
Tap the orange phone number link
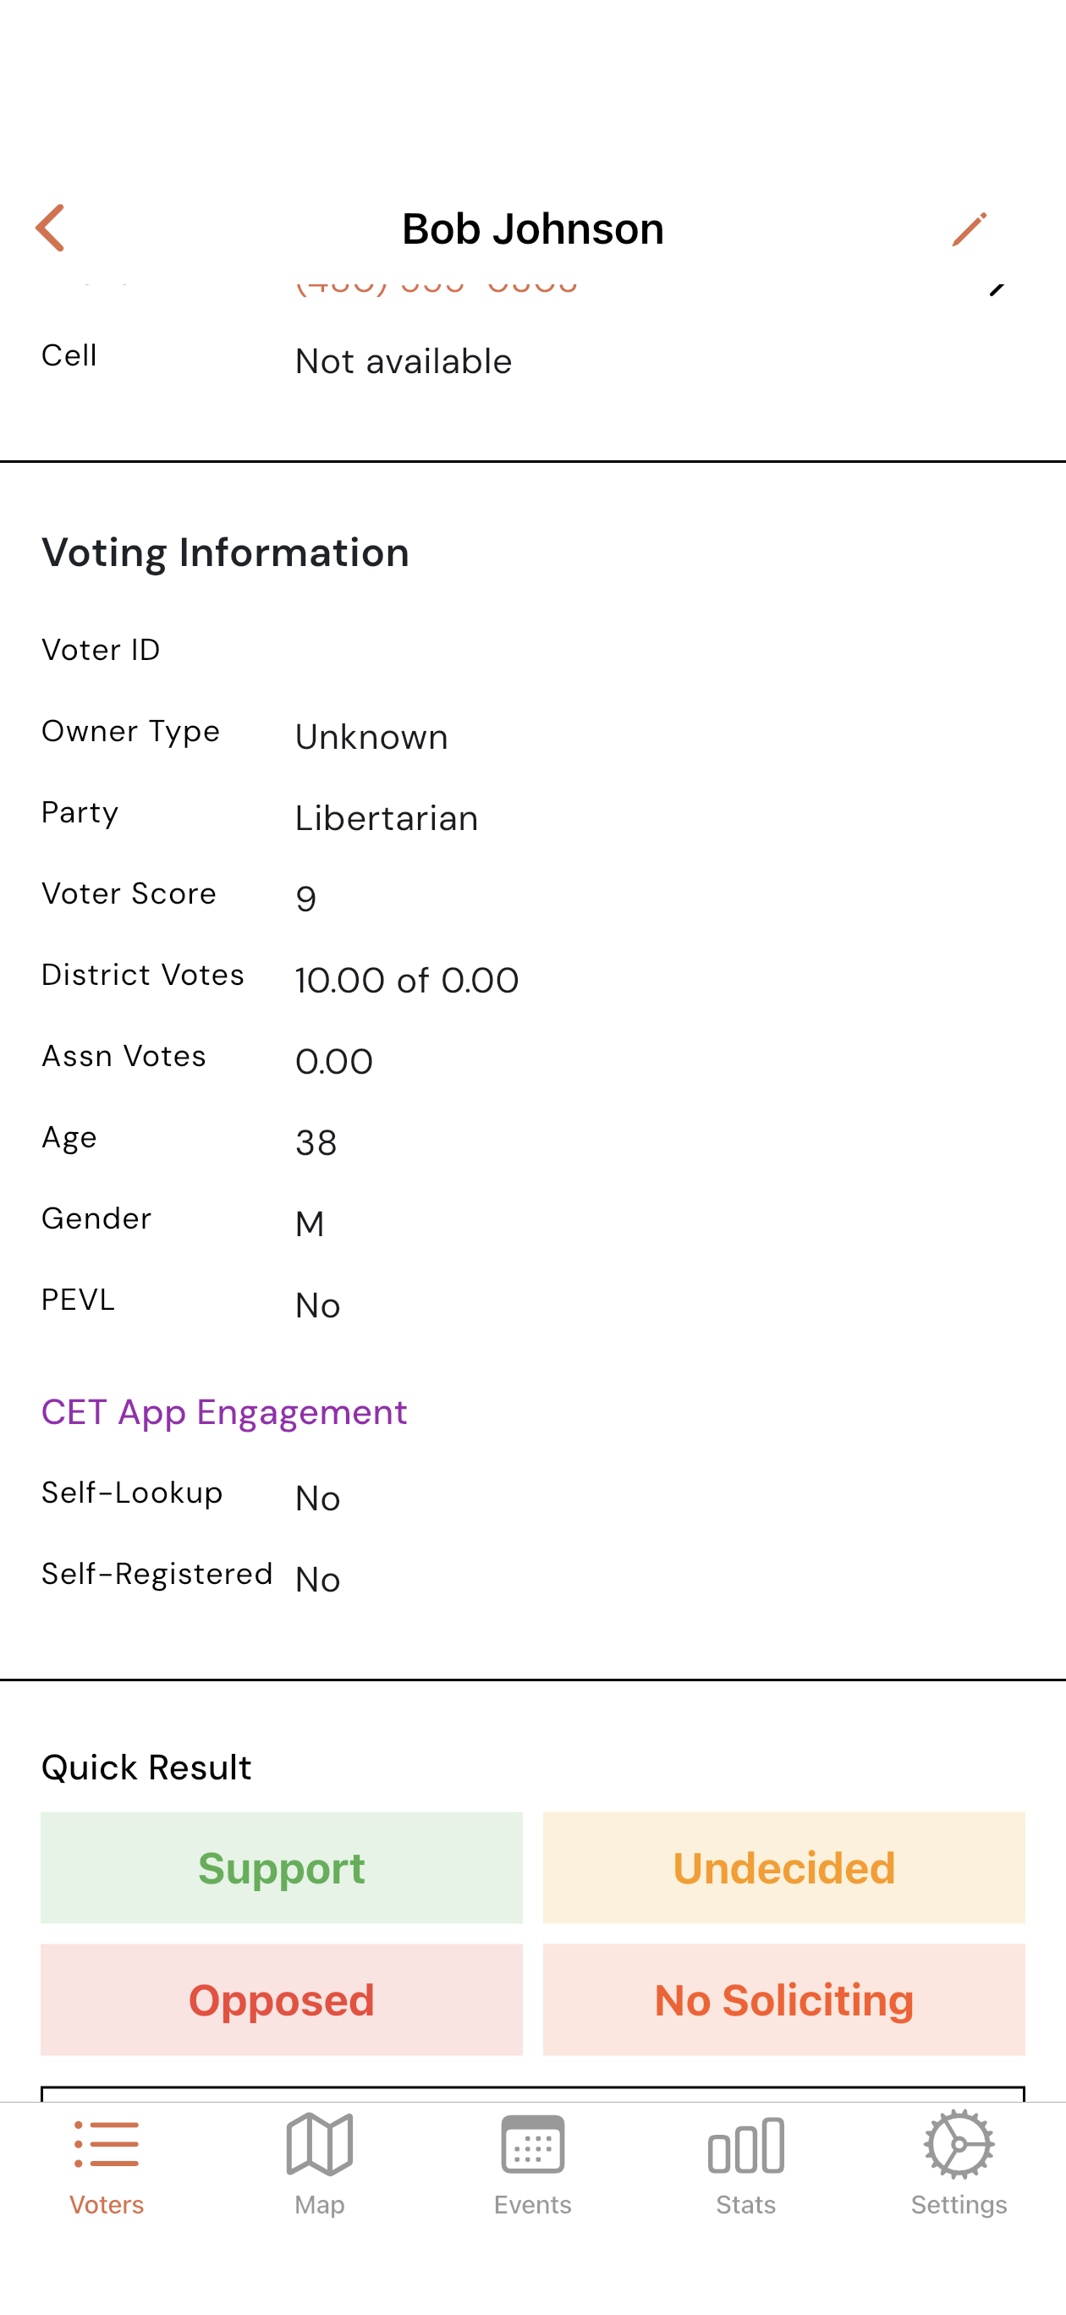[x=437, y=286]
